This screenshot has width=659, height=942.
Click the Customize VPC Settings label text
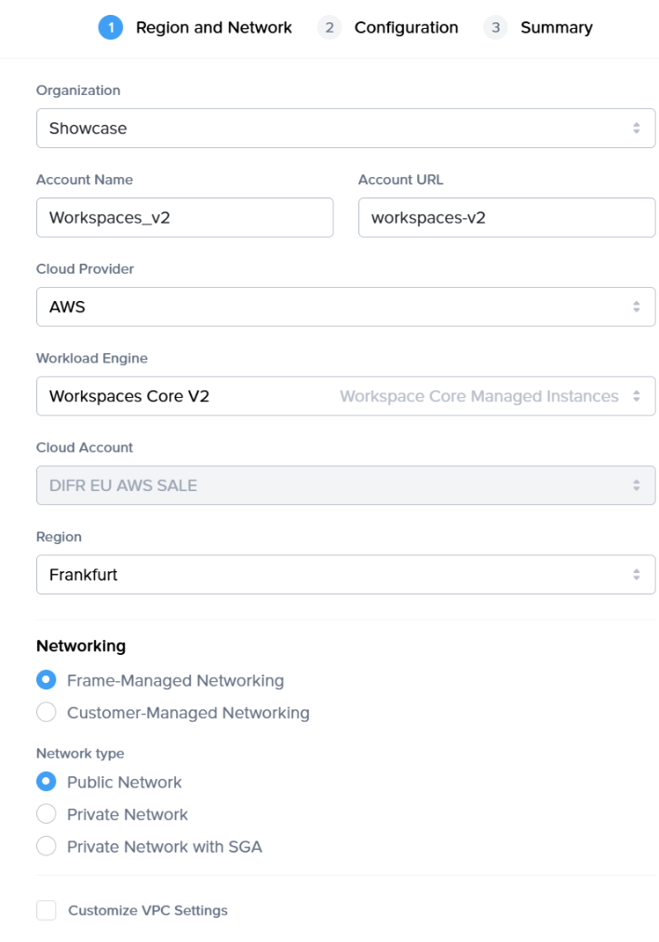148,910
